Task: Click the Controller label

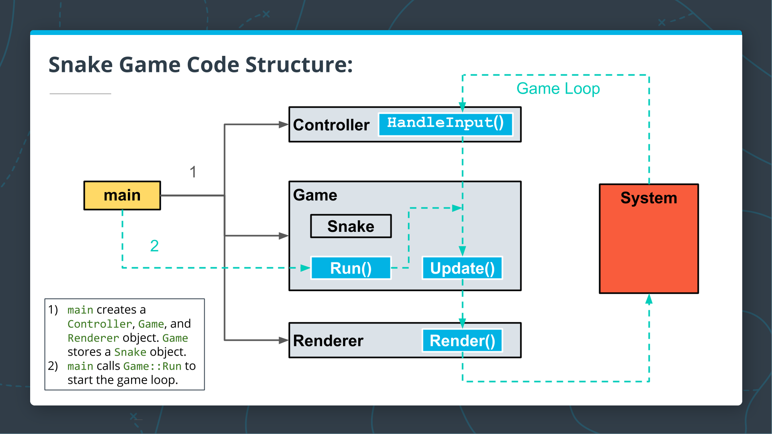Action: (331, 125)
